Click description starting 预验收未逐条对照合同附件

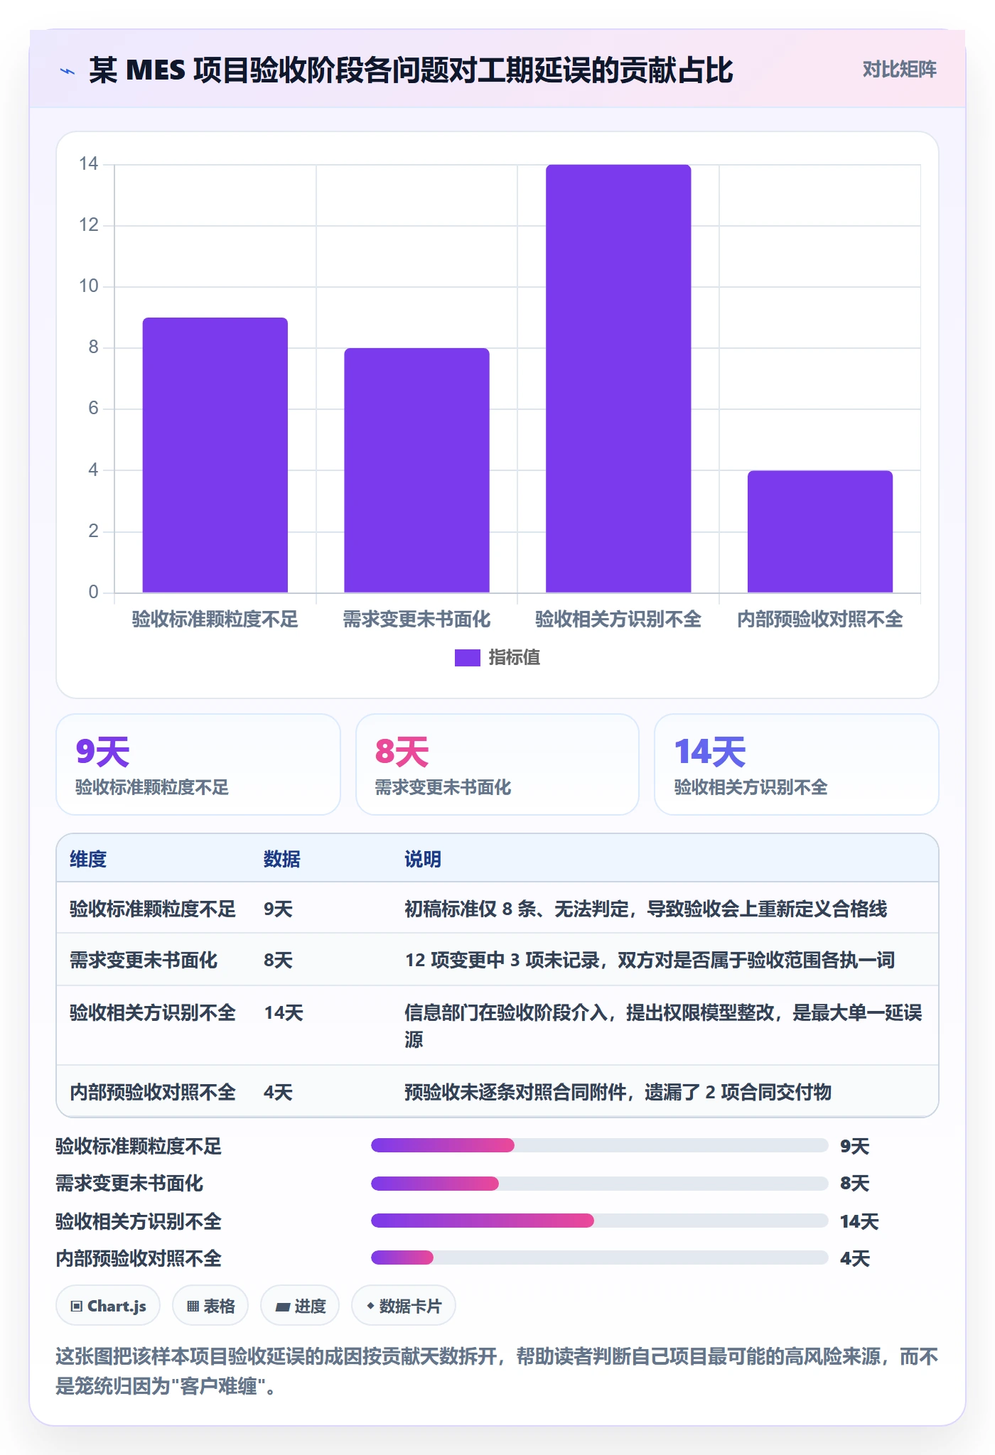[x=618, y=1092]
